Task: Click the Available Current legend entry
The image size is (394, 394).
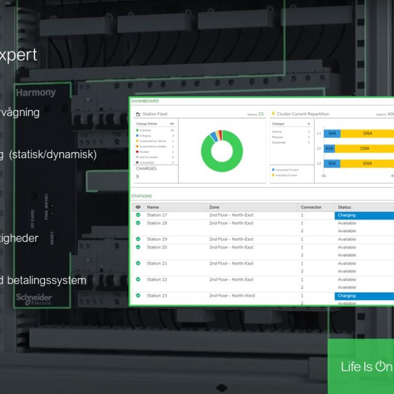Action: 285,175
